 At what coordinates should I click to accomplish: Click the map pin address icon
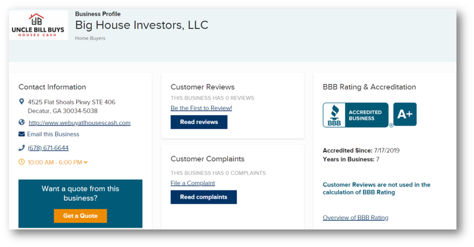(x=21, y=101)
